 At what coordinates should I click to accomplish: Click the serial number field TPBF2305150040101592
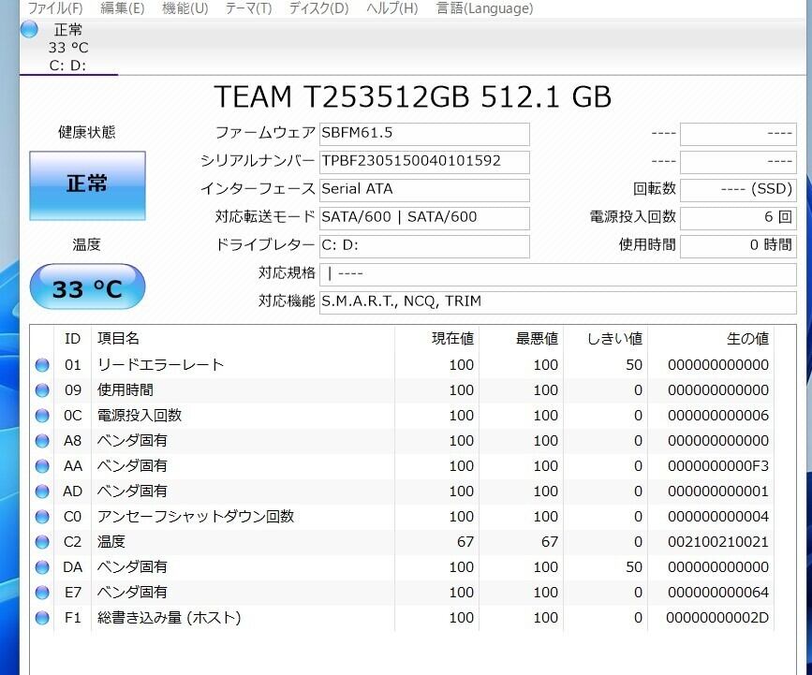(x=424, y=162)
